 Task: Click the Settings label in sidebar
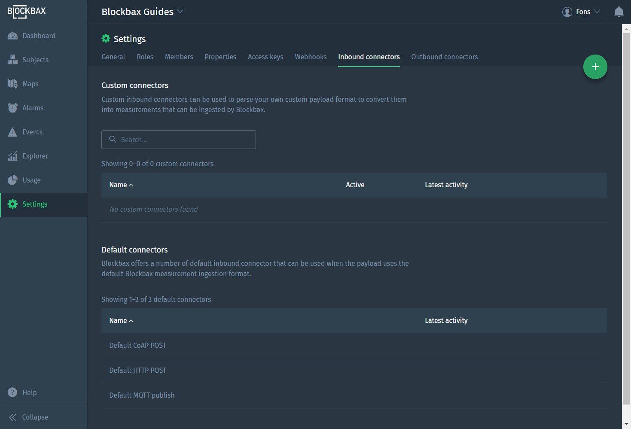tap(35, 204)
